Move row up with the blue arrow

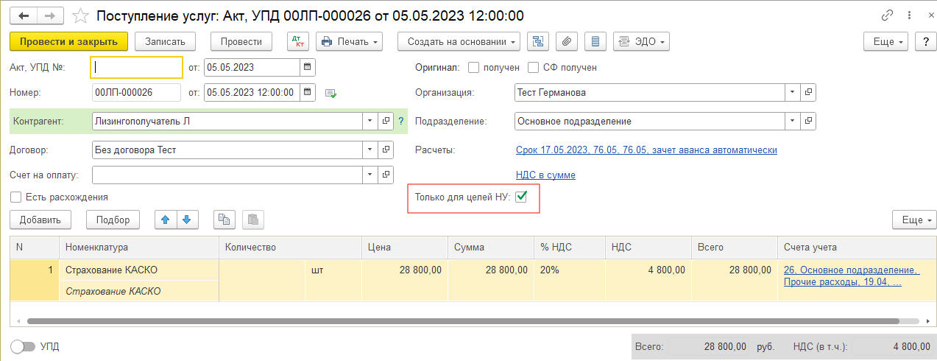click(x=166, y=220)
